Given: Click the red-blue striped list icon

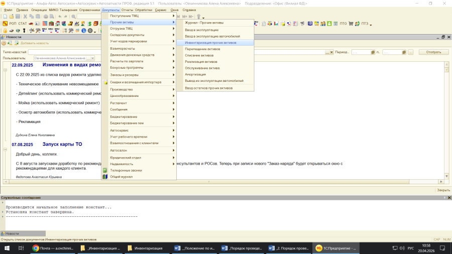Looking at the screenshot, I should coord(45,24).
